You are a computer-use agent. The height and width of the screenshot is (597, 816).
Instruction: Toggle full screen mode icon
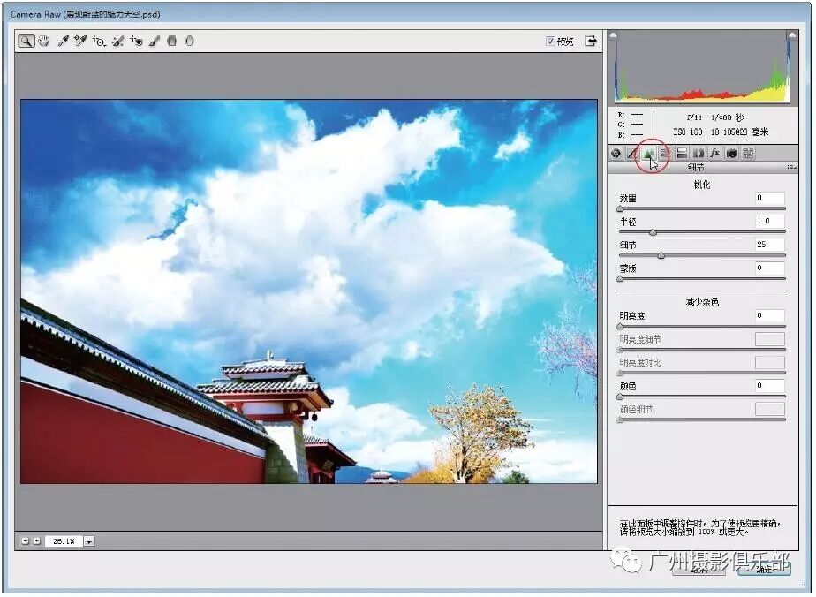(x=591, y=41)
